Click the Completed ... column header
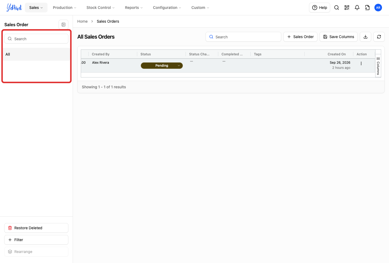Viewport: 389px width, 263px height. [x=232, y=54]
